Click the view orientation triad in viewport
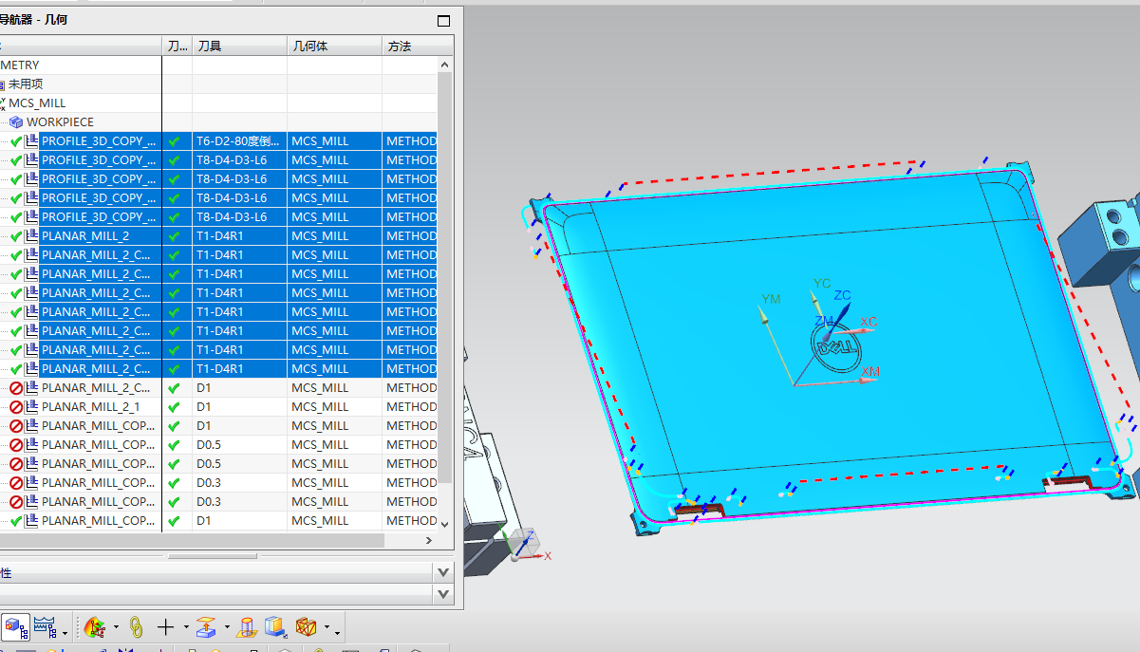This screenshot has width=1140, height=652. pyautogui.click(x=527, y=545)
